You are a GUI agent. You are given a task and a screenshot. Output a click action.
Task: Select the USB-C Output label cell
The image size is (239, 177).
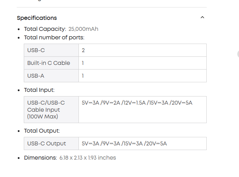coord(47,144)
